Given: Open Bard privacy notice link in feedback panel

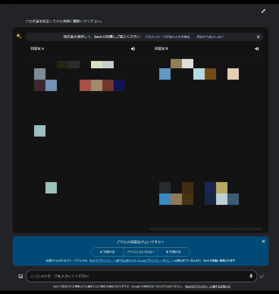Looking at the screenshot, I should pyautogui.click(x=111, y=261).
